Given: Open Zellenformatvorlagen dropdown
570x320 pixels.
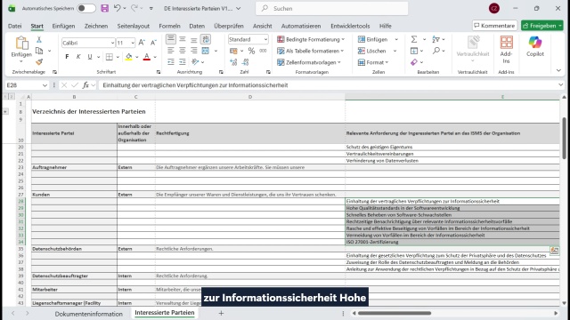Looking at the screenshot, I should [x=309, y=62].
